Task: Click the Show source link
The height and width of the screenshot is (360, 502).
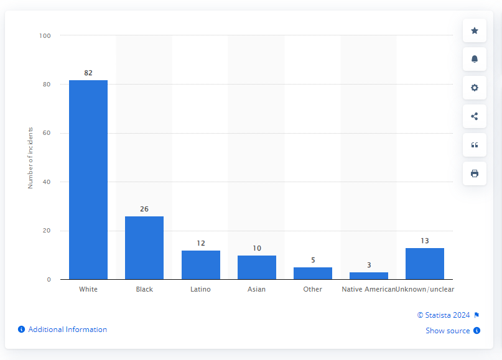Action: point(448,331)
